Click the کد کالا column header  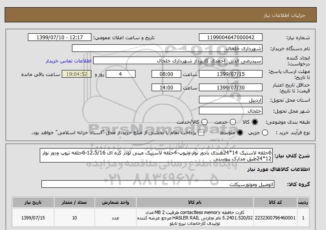click(275, 202)
